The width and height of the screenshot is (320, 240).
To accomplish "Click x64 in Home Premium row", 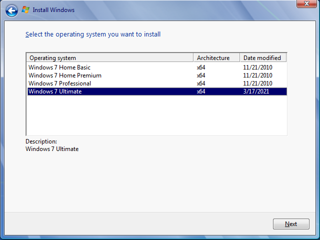I will tap(201, 75).
